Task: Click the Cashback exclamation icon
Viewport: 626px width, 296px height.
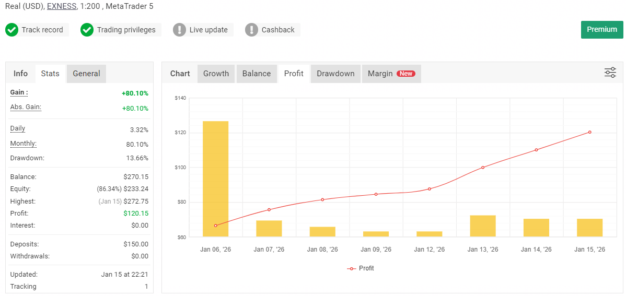Action: [x=252, y=30]
